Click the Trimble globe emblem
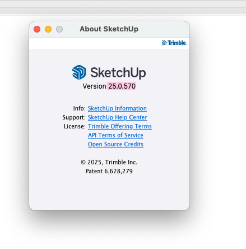 coord(164,43)
